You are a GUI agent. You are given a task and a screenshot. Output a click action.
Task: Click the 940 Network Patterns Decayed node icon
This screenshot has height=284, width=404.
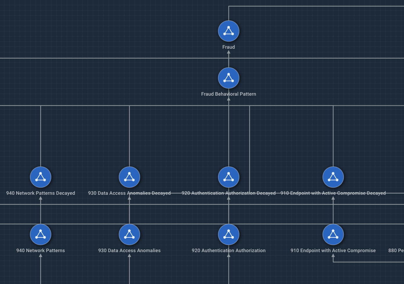point(41,177)
